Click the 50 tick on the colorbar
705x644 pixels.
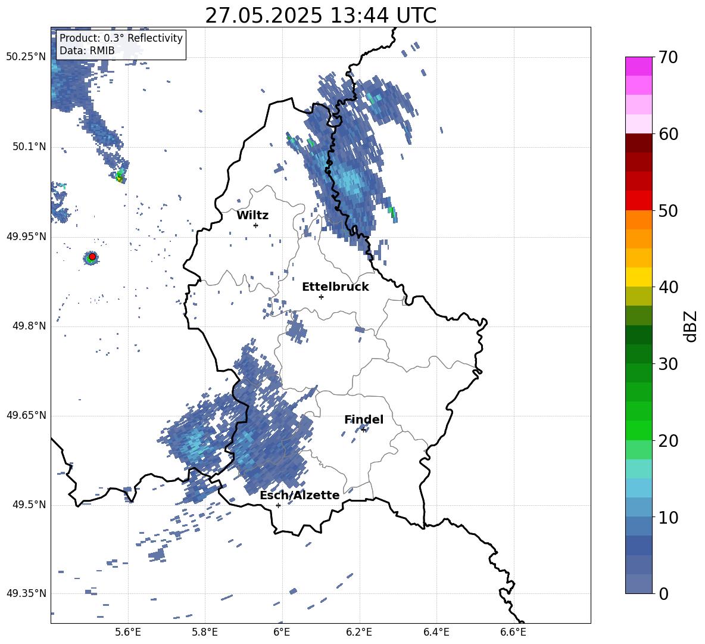pos(668,210)
